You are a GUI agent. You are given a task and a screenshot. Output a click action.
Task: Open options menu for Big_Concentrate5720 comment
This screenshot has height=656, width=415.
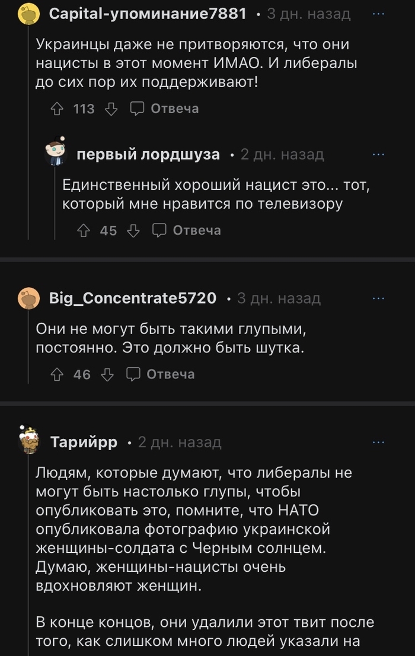point(378,298)
